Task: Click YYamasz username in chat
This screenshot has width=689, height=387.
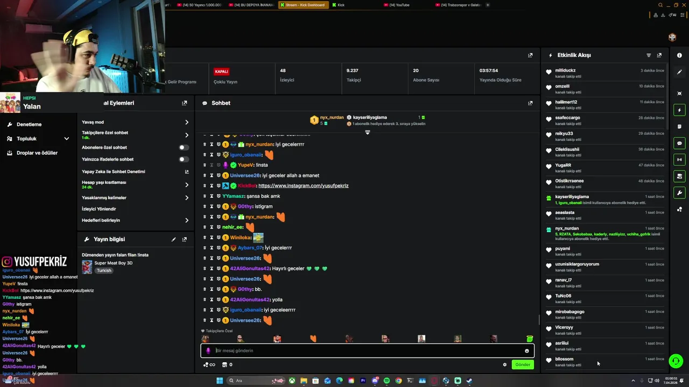Action: pyautogui.click(x=234, y=196)
